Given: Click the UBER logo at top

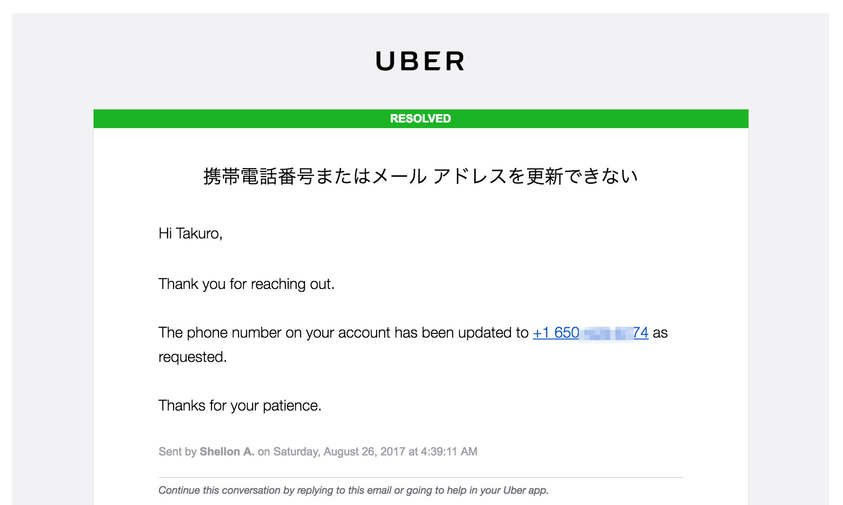Looking at the screenshot, I should (x=420, y=61).
